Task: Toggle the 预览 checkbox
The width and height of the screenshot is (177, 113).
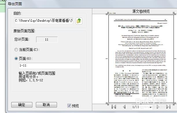Action: [x=69, y=106]
